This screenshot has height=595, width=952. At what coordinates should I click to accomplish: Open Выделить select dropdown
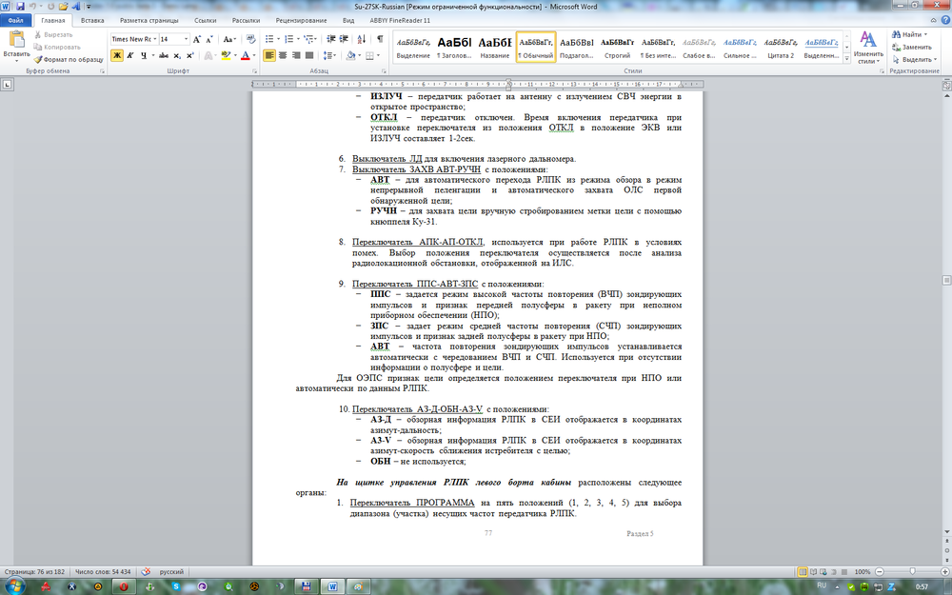(x=914, y=59)
